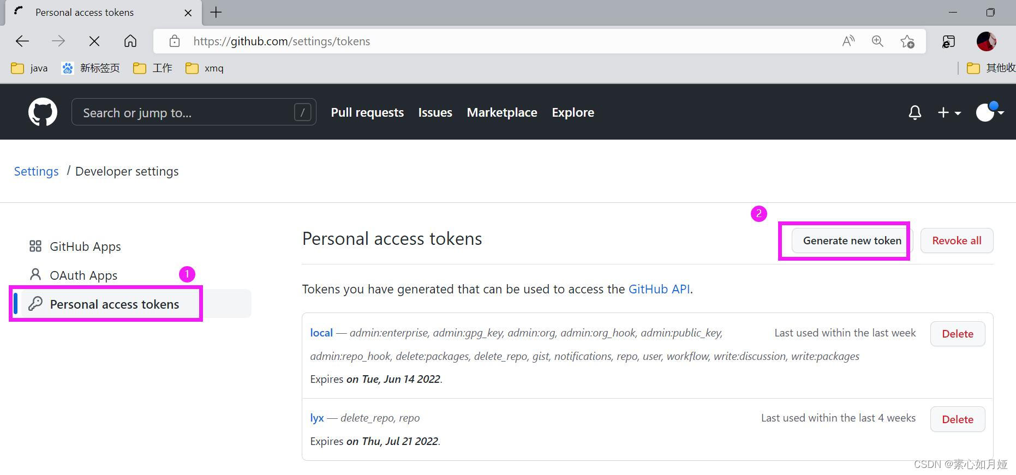Restore down the browser window
Viewport: 1016px width, 475px height.
point(990,12)
